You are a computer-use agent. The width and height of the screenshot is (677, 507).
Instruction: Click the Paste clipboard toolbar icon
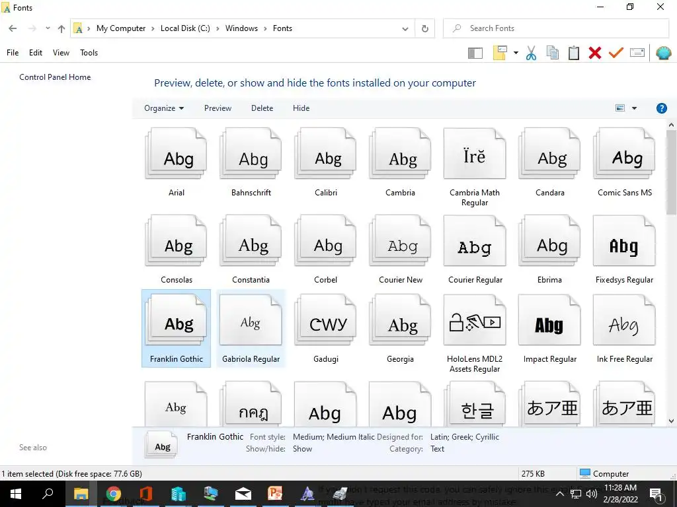coord(573,53)
